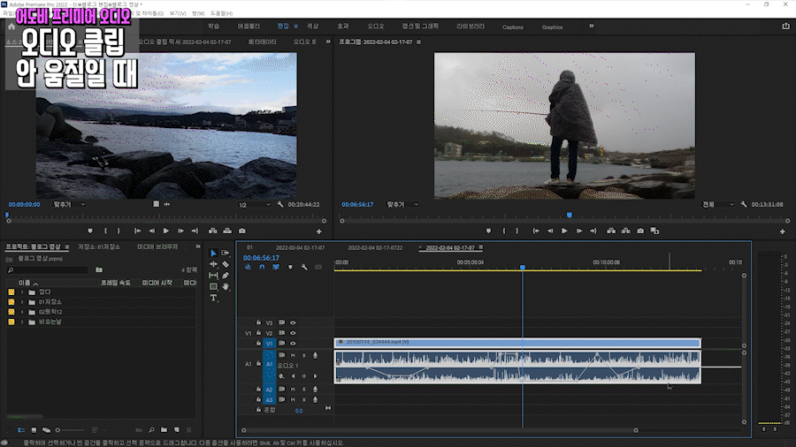Toggle Snap magnet in timeline
The image size is (796, 447).
pyautogui.click(x=262, y=267)
